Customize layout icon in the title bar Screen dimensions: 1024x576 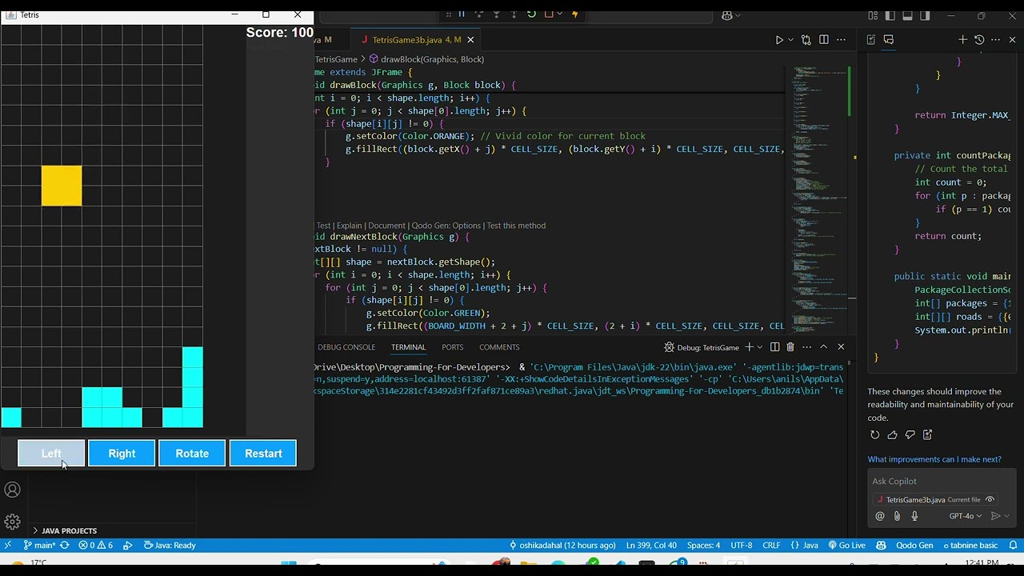click(874, 15)
